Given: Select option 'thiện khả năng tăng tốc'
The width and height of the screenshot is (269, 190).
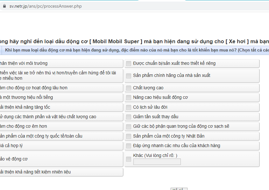Looking at the screenshot, I should coord(61,107).
